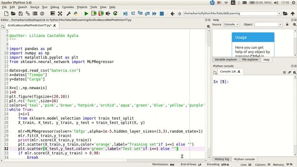Open the Edit menu
The height and width of the screenshot is (167, 297).
(x=13, y=7)
